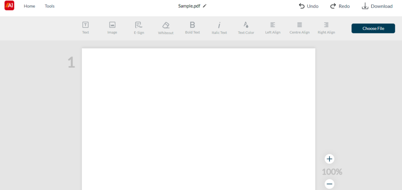Apply Left Align to text
Image resolution: width=402 pixels, height=190 pixels.
point(273,25)
